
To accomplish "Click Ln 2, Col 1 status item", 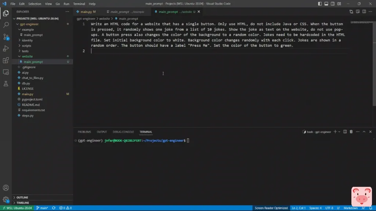I will 299,208.
